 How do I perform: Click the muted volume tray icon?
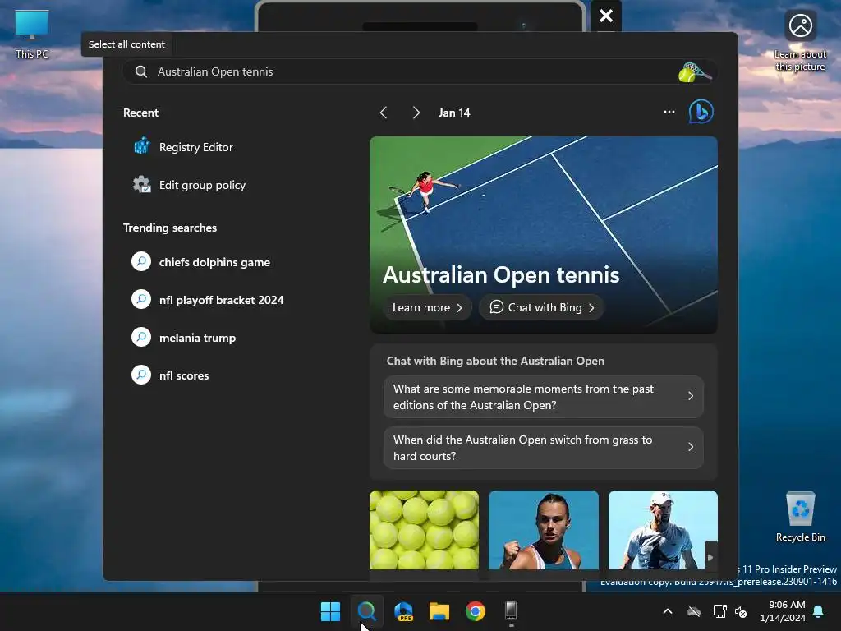741,611
